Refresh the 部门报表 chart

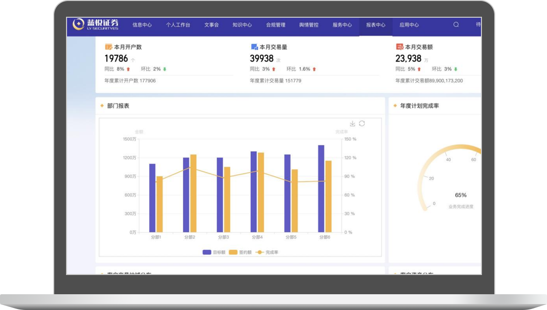pos(362,124)
